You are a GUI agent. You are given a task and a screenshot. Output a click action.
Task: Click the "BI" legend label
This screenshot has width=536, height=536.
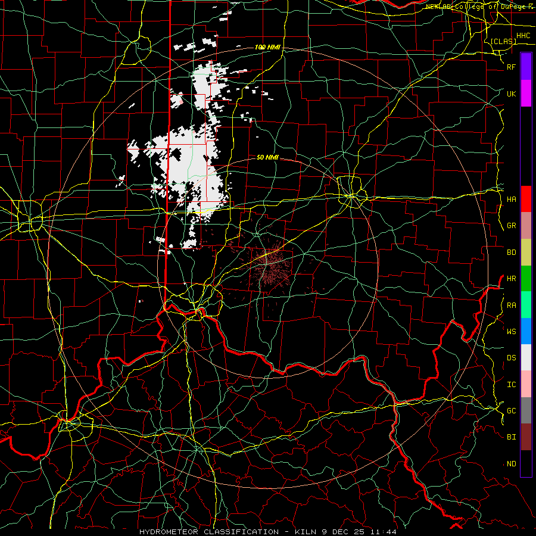coord(512,437)
